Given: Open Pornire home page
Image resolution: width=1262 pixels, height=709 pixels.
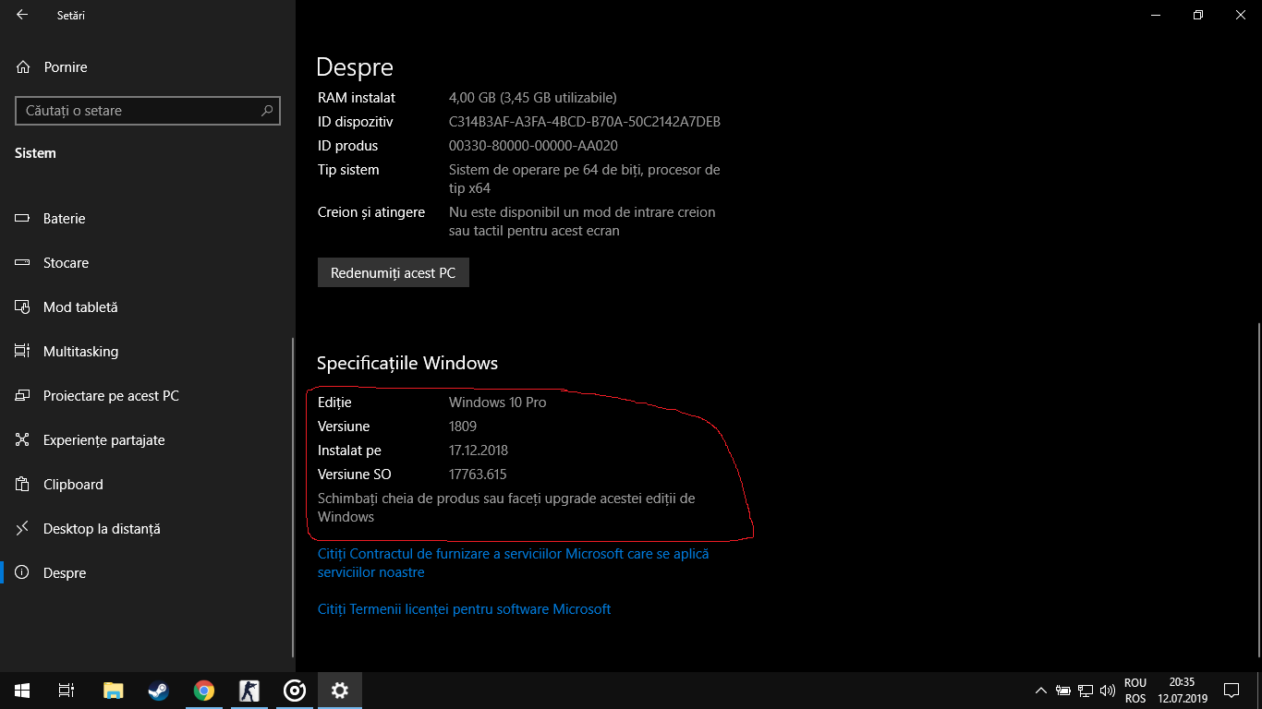Looking at the screenshot, I should tap(148, 67).
